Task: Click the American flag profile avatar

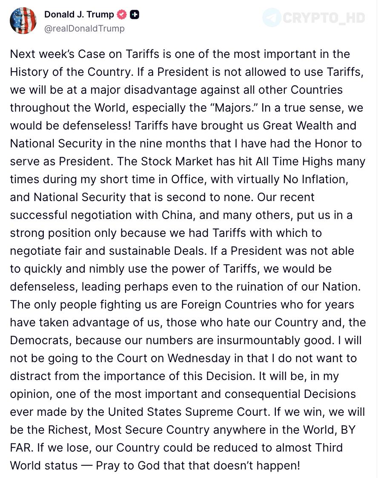Action: 23,20
